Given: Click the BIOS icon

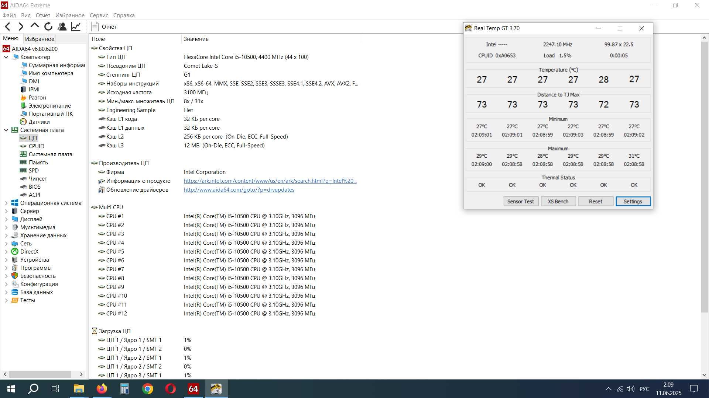Looking at the screenshot, I should pos(23,187).
